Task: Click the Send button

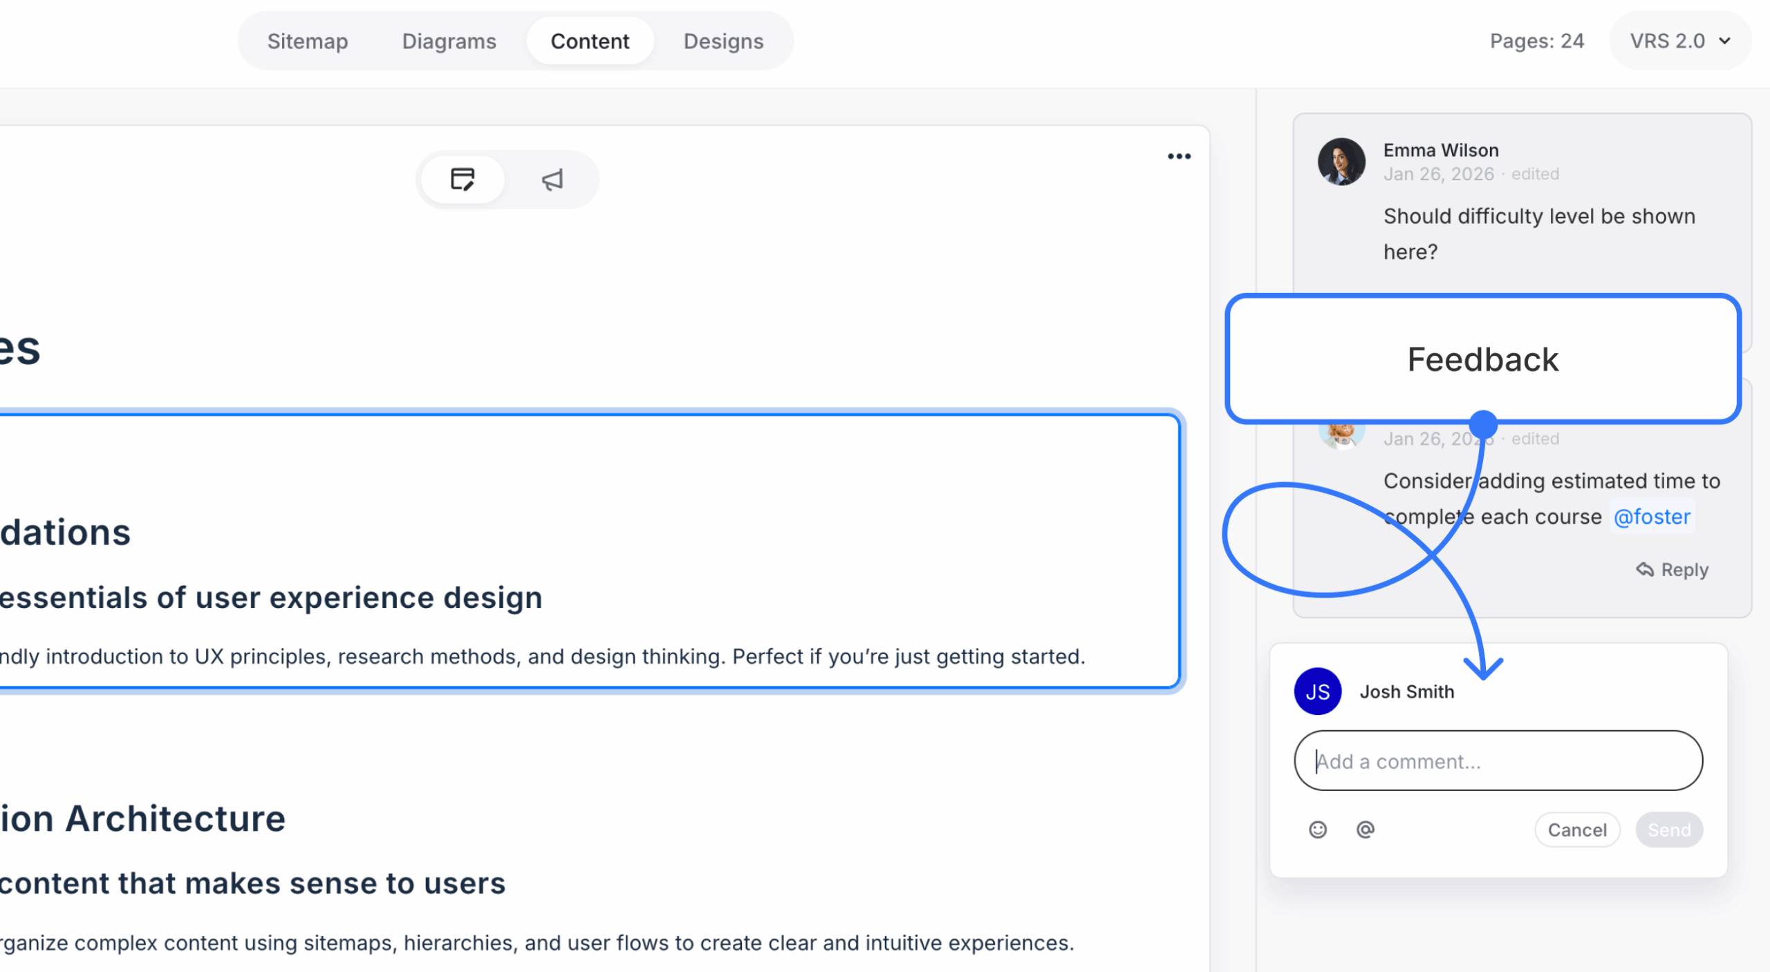Action: tap(1669, 830)
